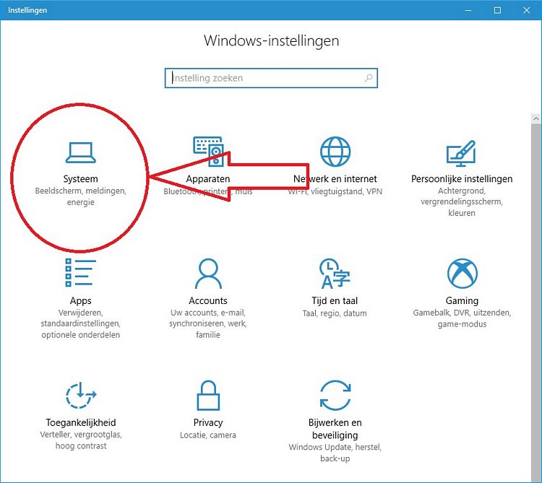Click 'Verwijderen, standaardinstellingen, optionele onderdelen' text
This screenshot has height=483, width=542.
(80, 323)
